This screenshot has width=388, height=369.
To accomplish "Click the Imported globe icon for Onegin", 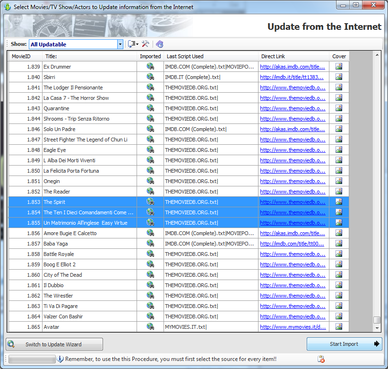I will pos(150,181).
